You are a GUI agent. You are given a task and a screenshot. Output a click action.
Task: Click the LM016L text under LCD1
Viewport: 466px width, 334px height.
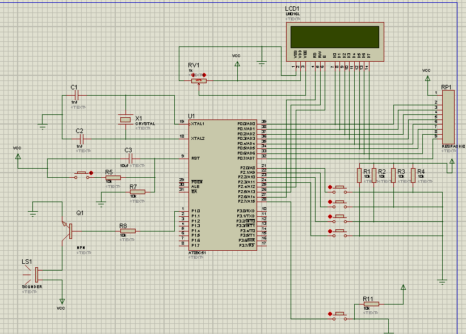point(293,14)
